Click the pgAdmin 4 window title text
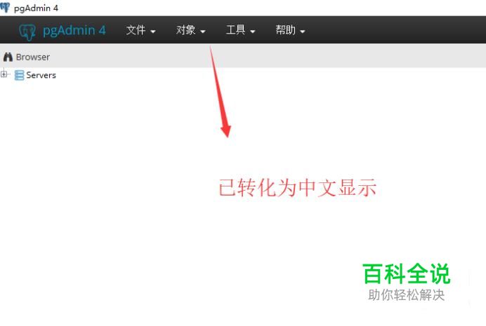This screenshot has width=486, height=326. (x=36, y=8)
